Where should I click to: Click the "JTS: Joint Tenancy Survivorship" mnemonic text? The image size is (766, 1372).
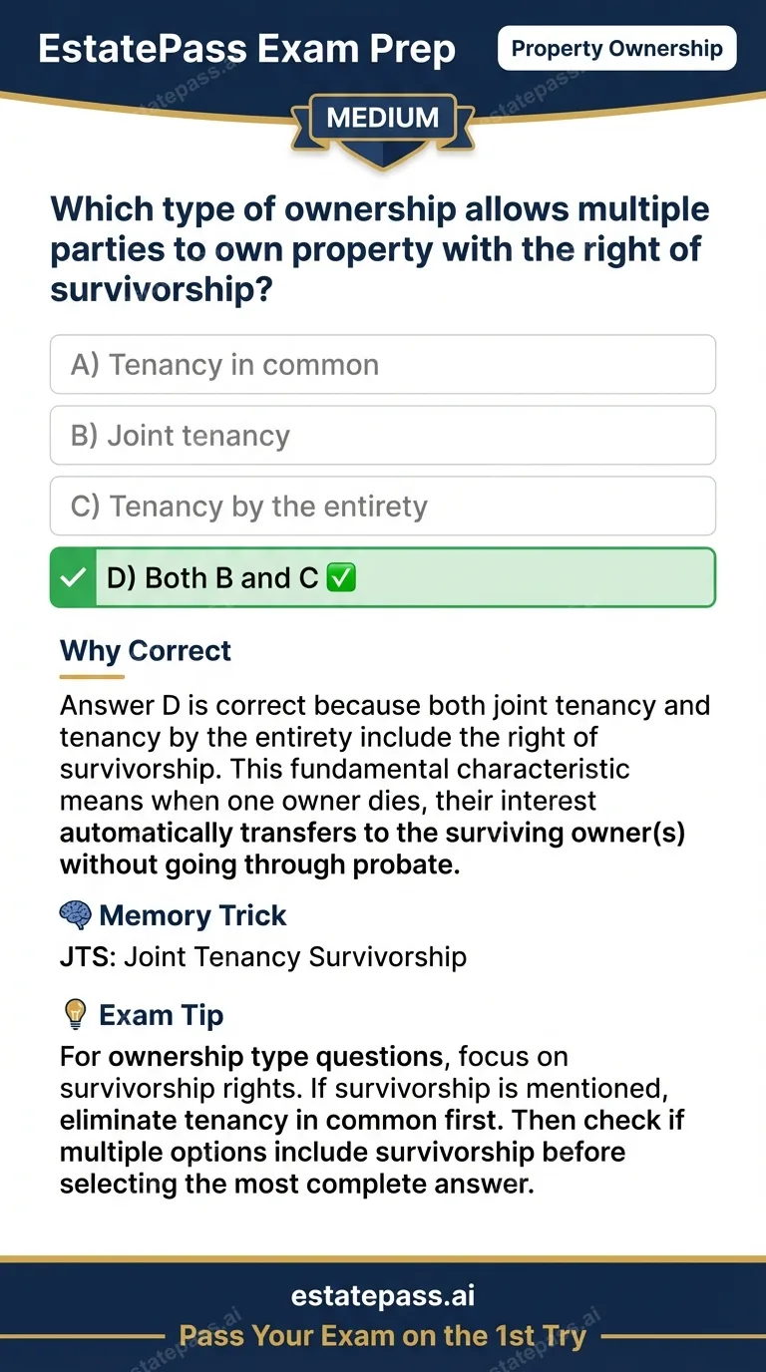[263, 957]
